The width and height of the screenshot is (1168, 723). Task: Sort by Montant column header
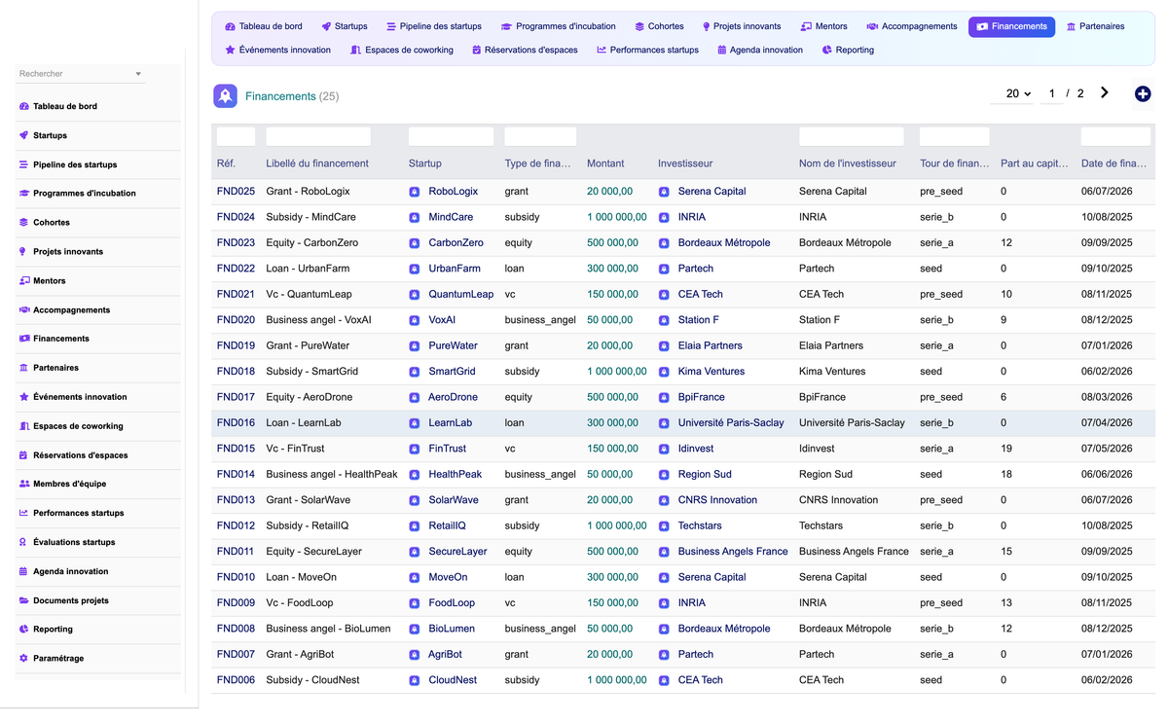pos(605,163)
